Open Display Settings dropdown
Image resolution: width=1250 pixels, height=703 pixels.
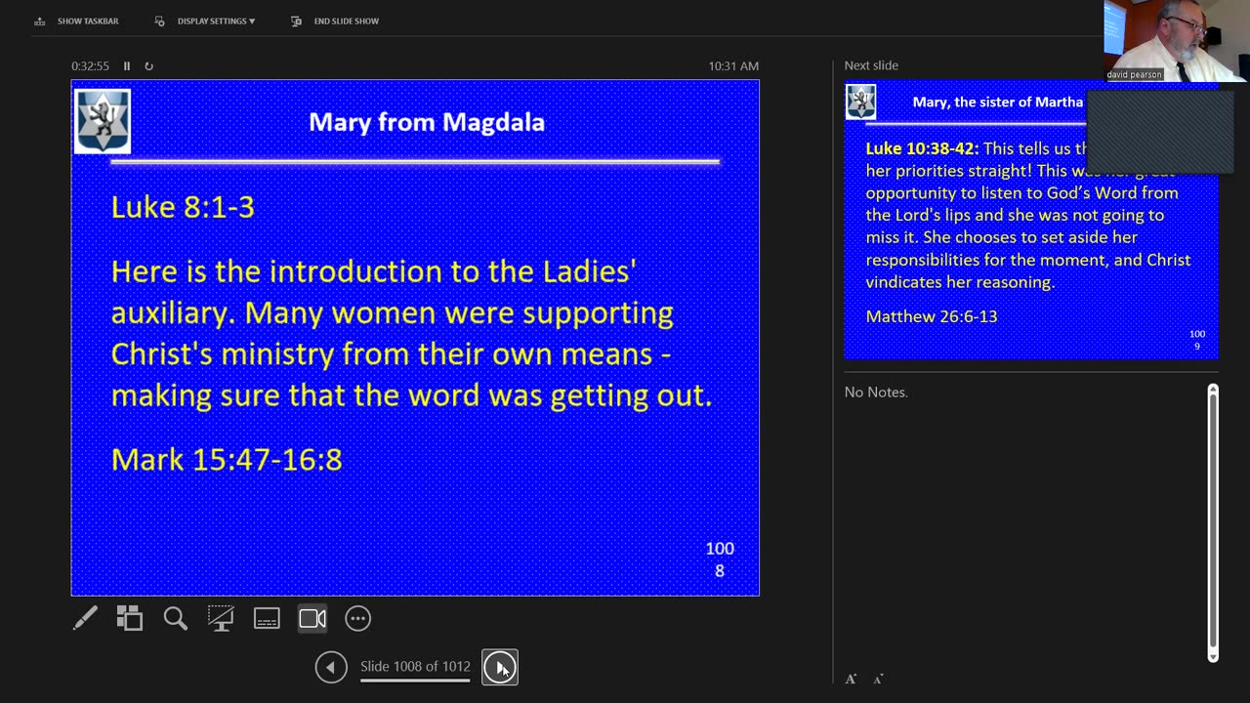coord(205,21)
